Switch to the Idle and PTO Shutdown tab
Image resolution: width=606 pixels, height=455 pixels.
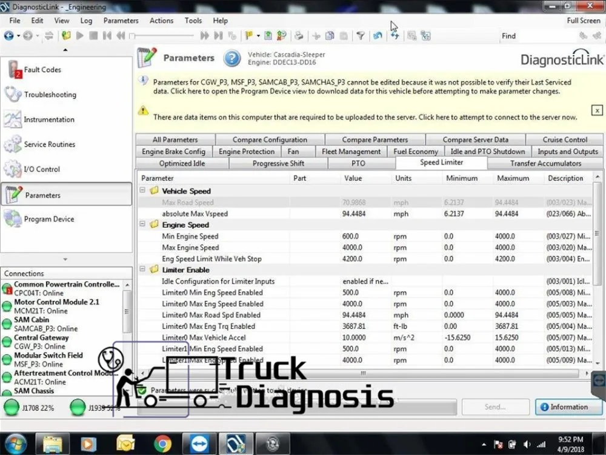[488, 152]
